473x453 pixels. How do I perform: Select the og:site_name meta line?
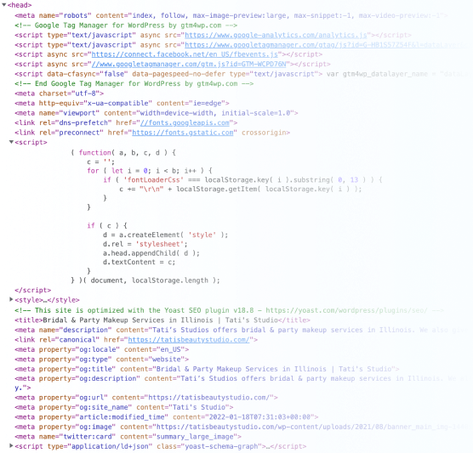[x=123, y=407]
